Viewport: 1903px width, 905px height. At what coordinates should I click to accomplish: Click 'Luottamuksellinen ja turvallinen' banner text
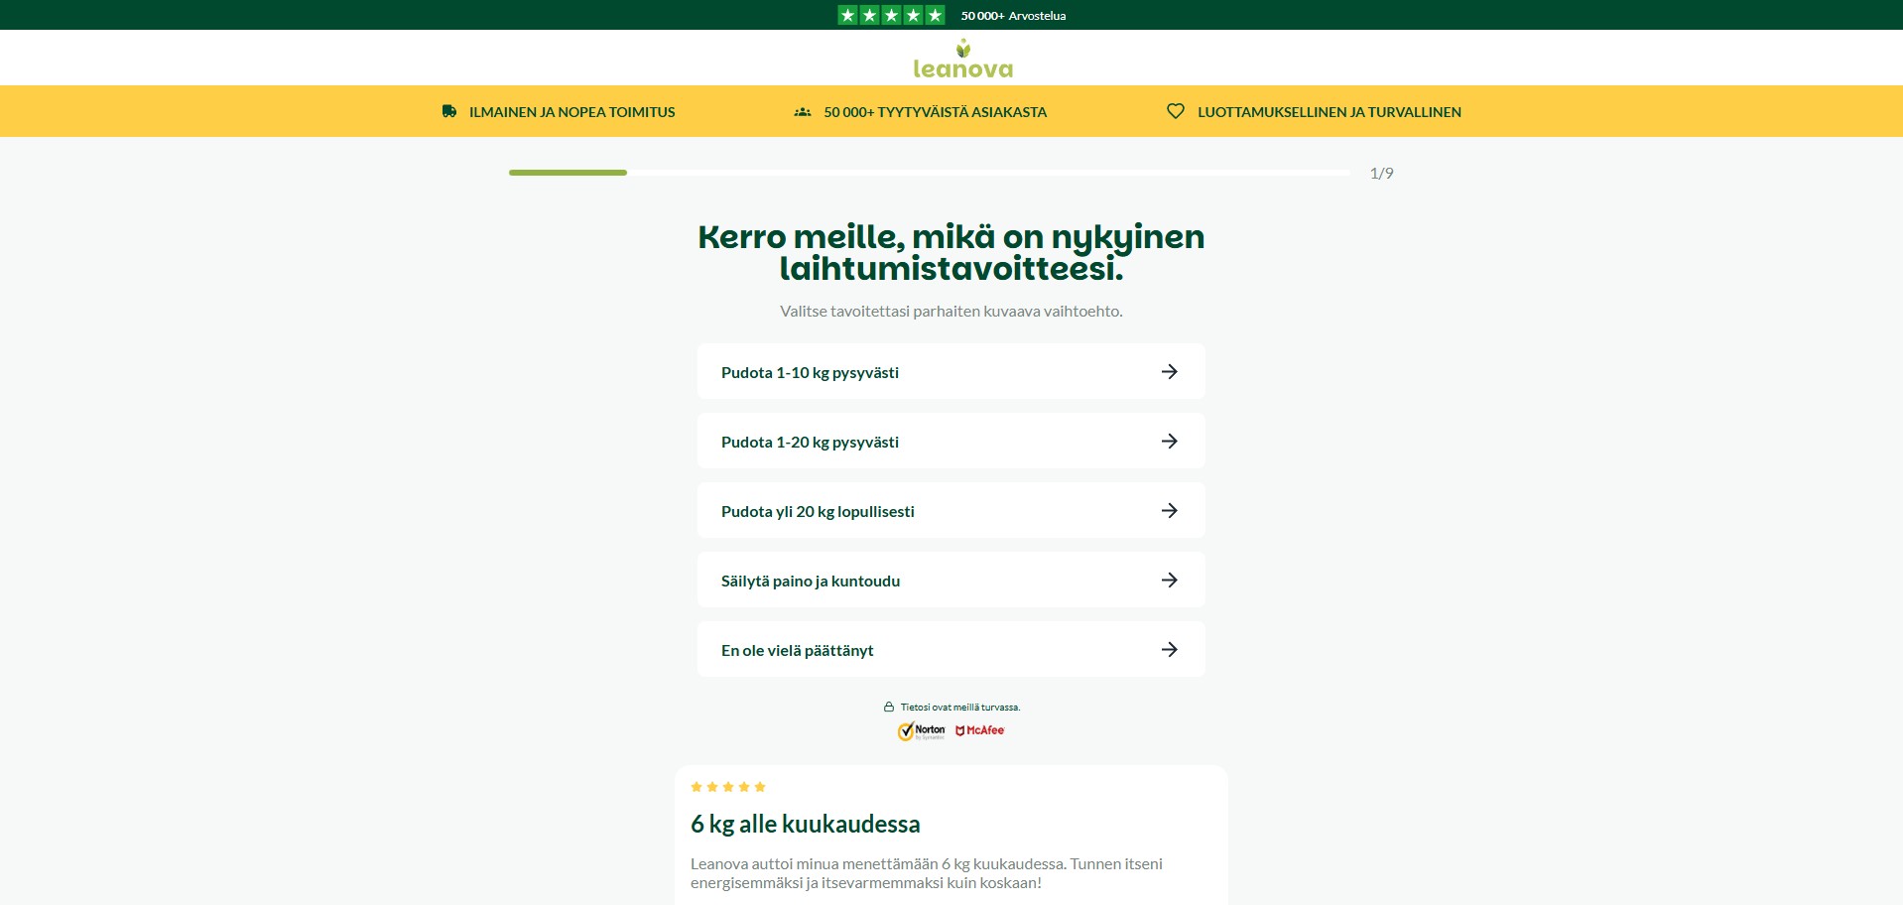coord(1329,112)
